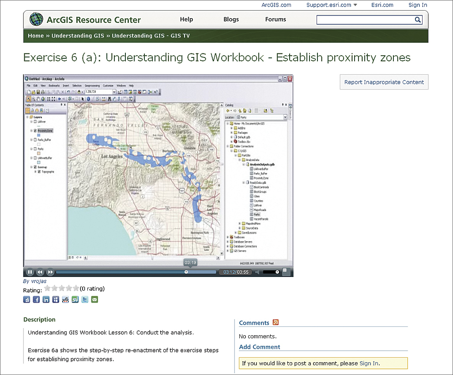Click the Save icon in ArcMap toolbar
This screenshot has height=375, width=453.
38,92
